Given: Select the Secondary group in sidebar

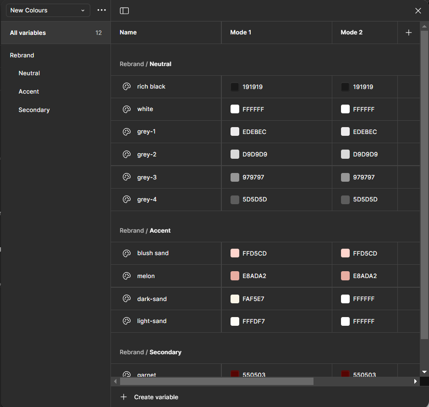Looking at the screenshot, I should (34, 110).
